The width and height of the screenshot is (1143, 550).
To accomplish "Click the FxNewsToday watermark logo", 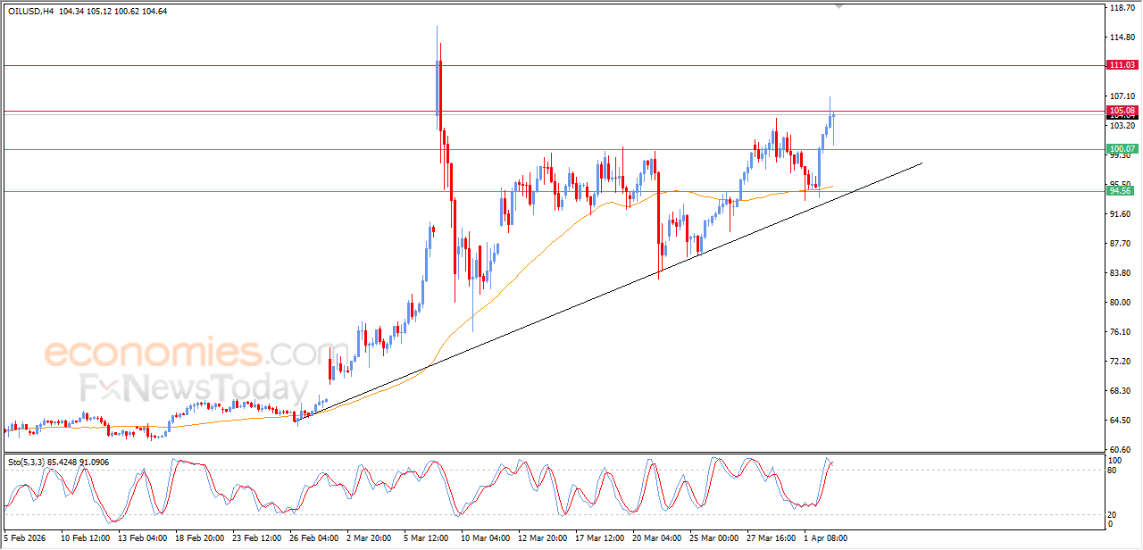I will coord(192,388).
